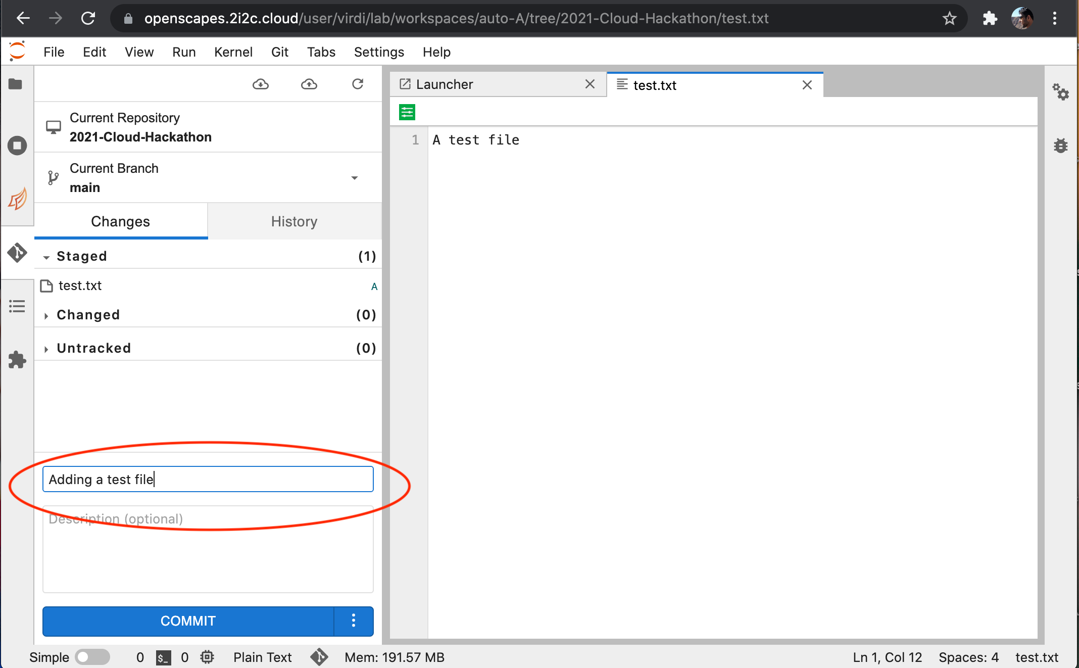This screenshot has width=1079, height=668.
Task: Open the extension manager puzzle icon
Action: [17, 360]
